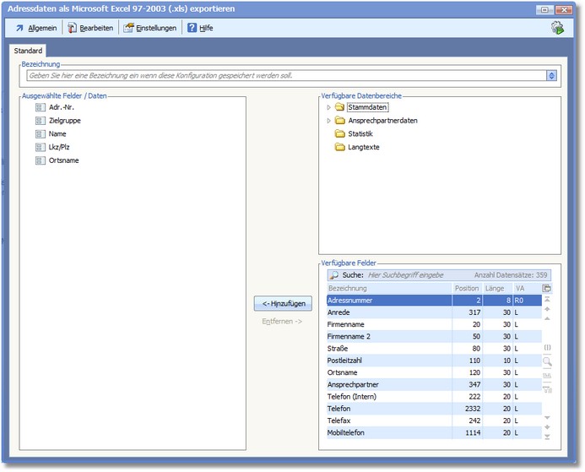The width and height of the screenshot is (585, 472).
Task: Click the export icon at top right
Action: (x=557, y=28)
